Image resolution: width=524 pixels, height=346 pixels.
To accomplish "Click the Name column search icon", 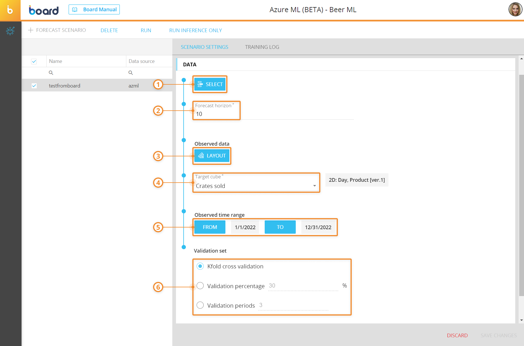I will tap(51, 73).
